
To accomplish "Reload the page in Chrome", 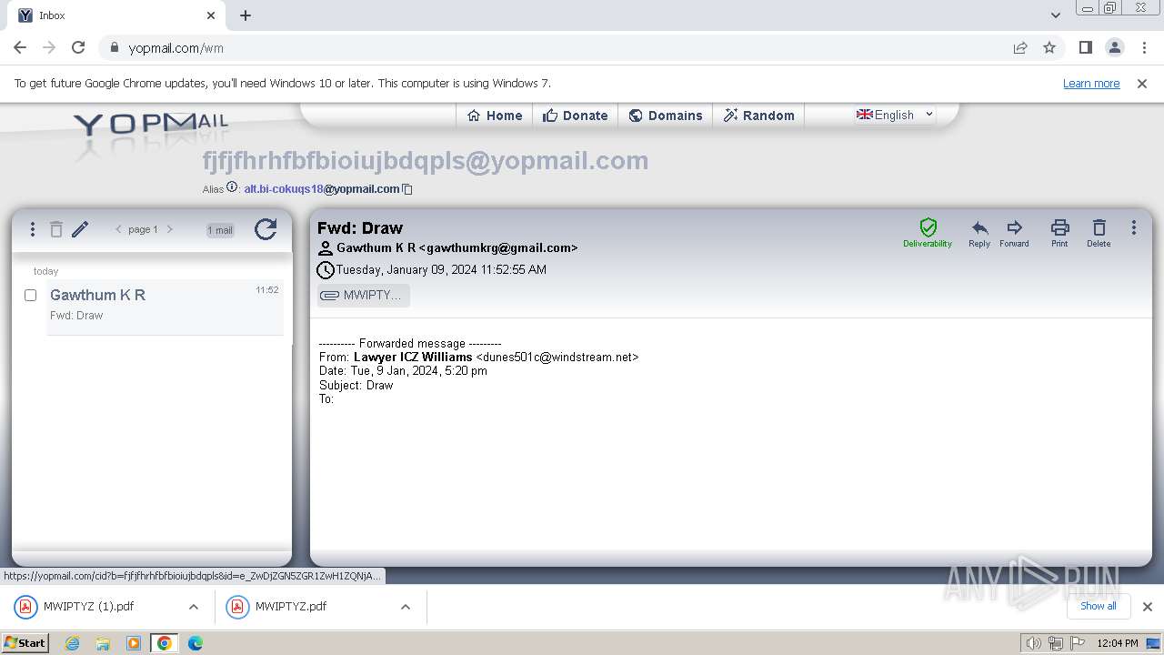I will click(x=78, y=47).
